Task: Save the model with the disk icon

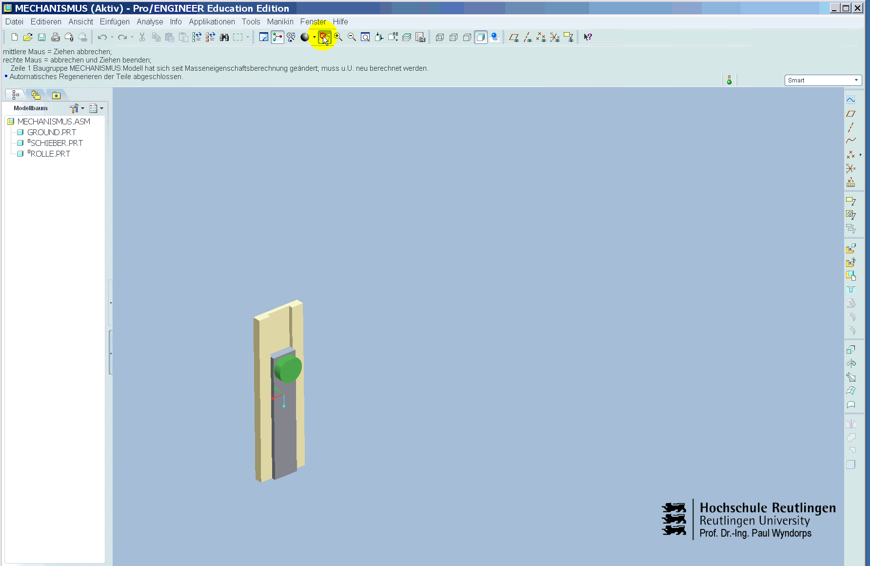Action: coord(41,37)
